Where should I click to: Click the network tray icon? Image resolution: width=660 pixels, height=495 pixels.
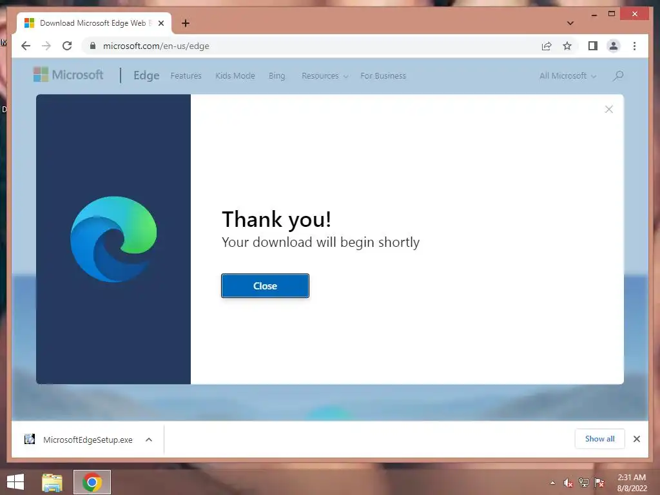point(584,483)
